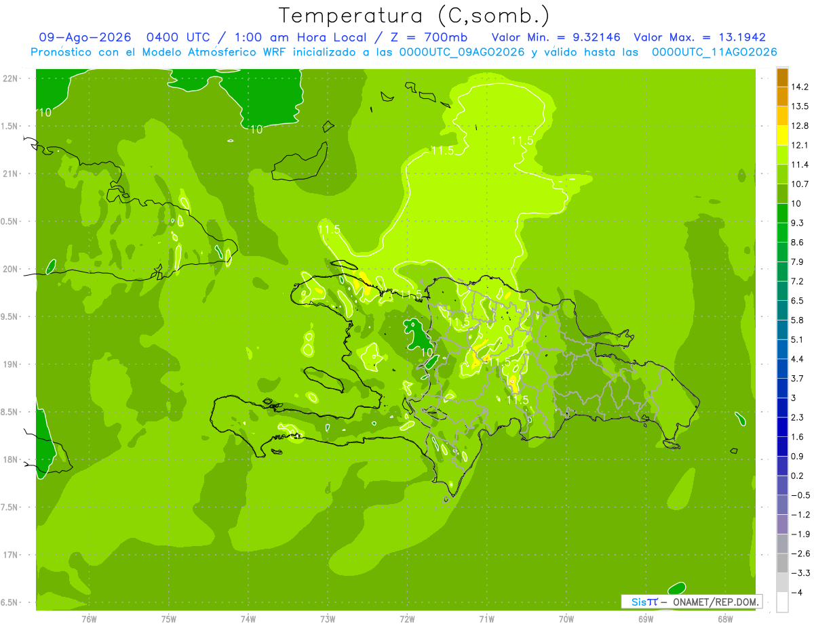The width and height of the screenshot is (814, 628).
Task: Click the date "09-Ago-2026" in the header
Action: [x=85, y=37]
